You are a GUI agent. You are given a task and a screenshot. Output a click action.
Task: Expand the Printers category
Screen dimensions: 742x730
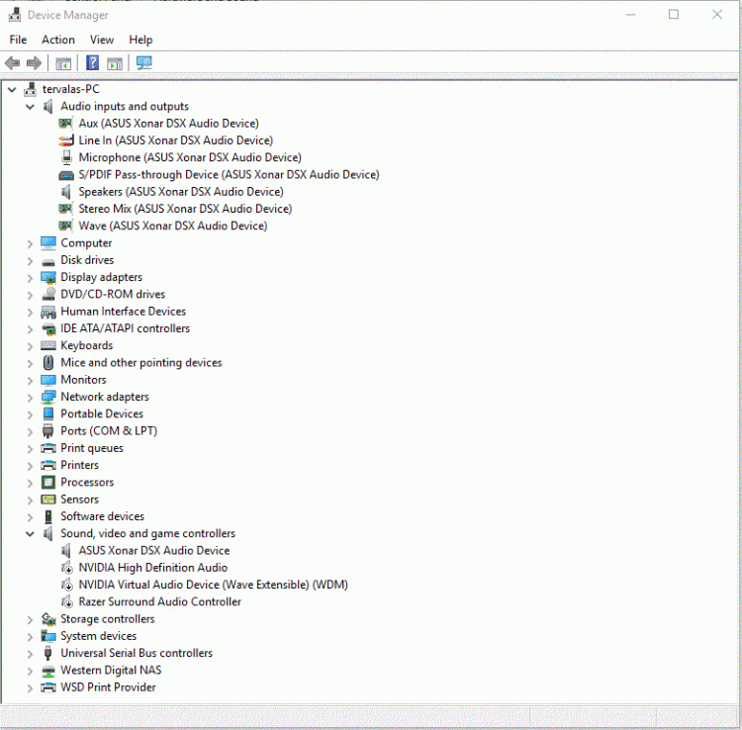pos(30,466)
